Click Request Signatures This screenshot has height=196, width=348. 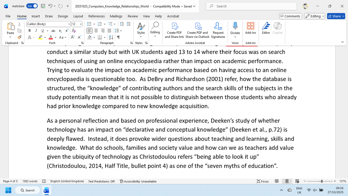[x=218, y=31]
